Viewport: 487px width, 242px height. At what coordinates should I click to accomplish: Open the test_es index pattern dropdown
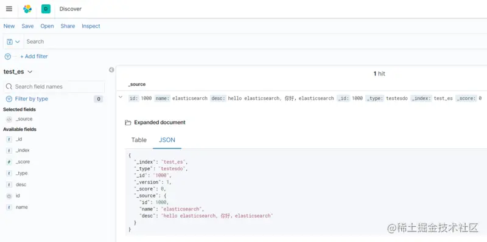click(18, 72)
